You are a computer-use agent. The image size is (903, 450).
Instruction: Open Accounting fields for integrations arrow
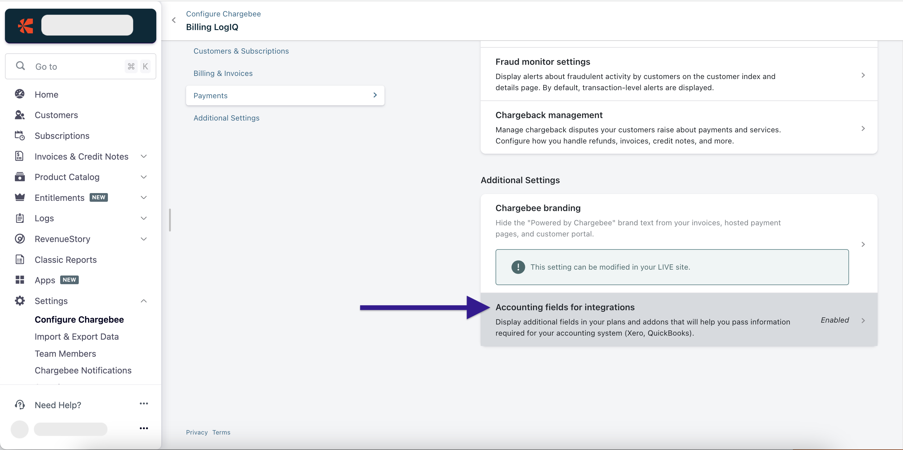coord(863,320)
